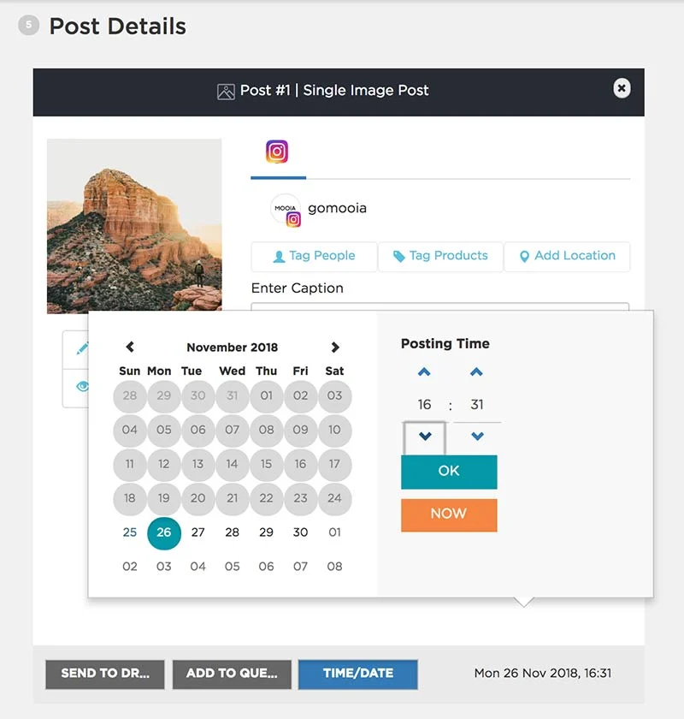Image resolution: width=684 pixels, height=719 pixels.
Task: Add post to queue
Action: click(232, 674)
